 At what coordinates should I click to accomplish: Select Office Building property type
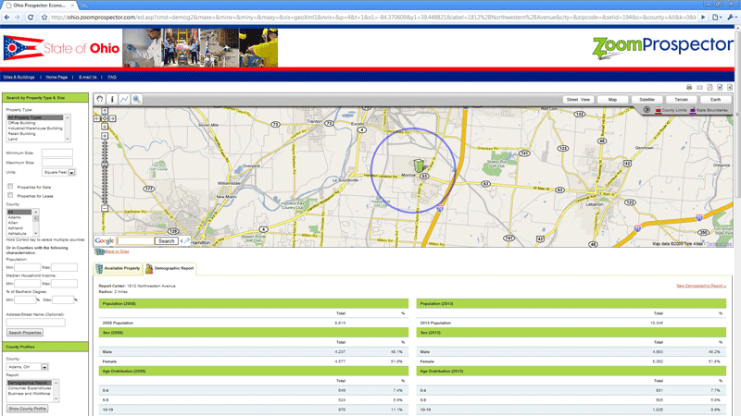pos(21,123)
